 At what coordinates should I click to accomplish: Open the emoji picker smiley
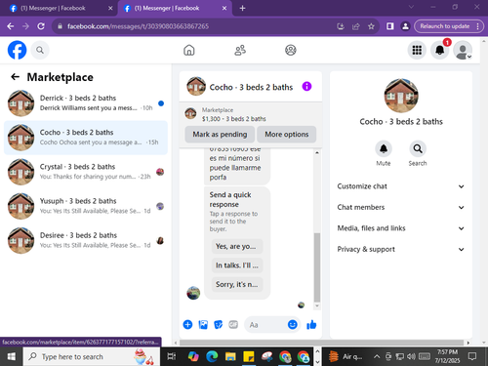pyautogui.click(x=293, y=324)
